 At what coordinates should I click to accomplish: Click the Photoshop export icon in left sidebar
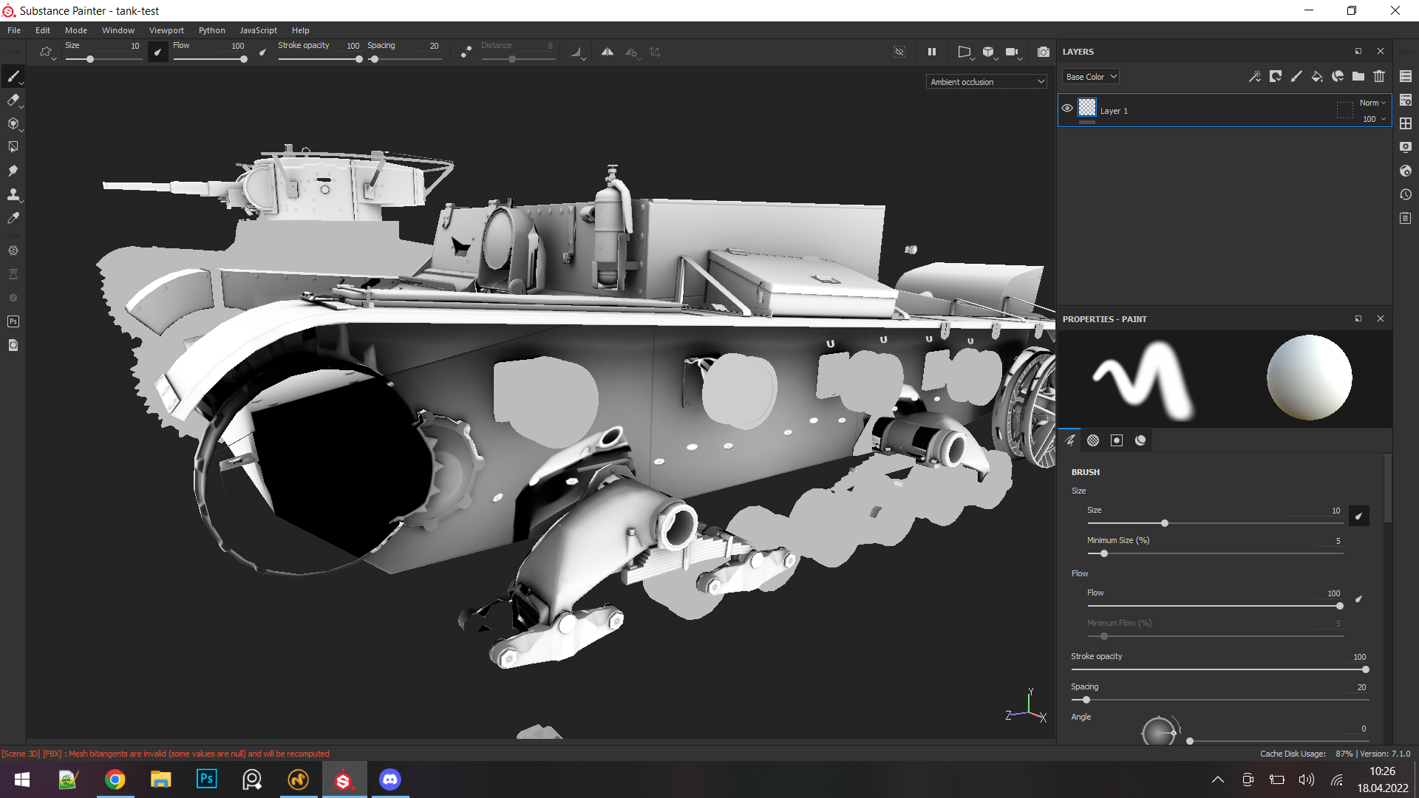13,321
